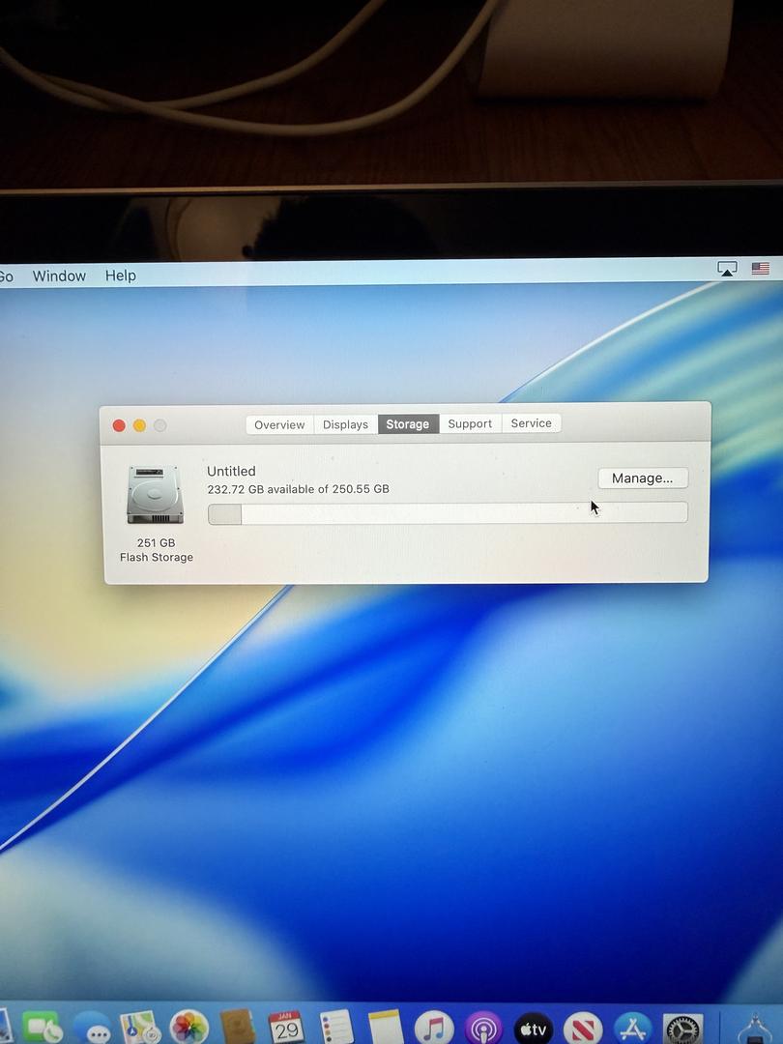The width and height of the screenshot is (783, 1044).
Task: Open the Notes app in dock
Action: (x=386, y=1029)
